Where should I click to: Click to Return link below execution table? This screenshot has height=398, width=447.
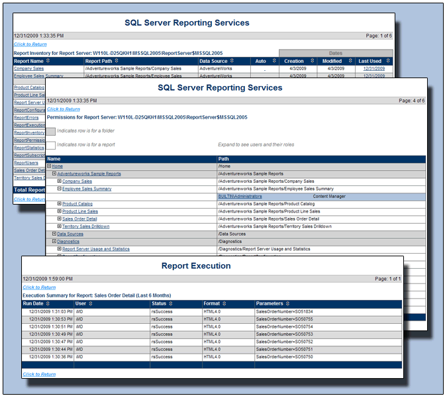tap(39, 374)
